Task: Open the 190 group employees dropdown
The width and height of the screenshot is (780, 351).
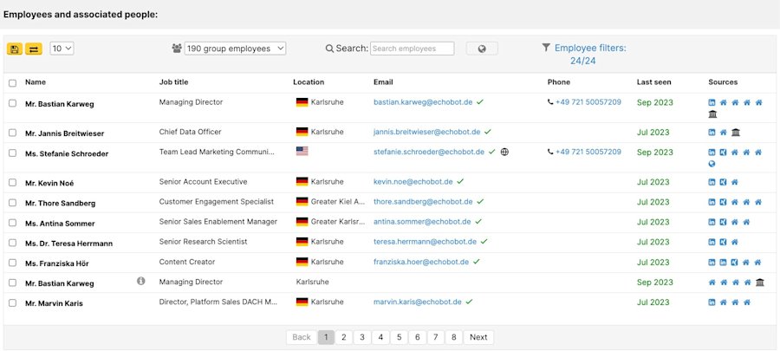Action: [x=235, y=49]
